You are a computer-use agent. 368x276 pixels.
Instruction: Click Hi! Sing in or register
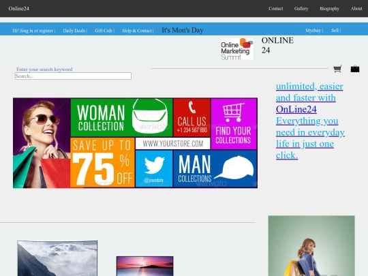coord(33,31)
